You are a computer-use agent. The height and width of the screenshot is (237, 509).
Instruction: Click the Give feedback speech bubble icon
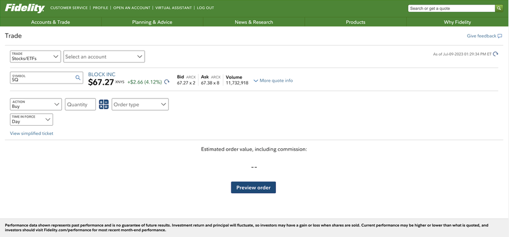click(x=500, y=36)
